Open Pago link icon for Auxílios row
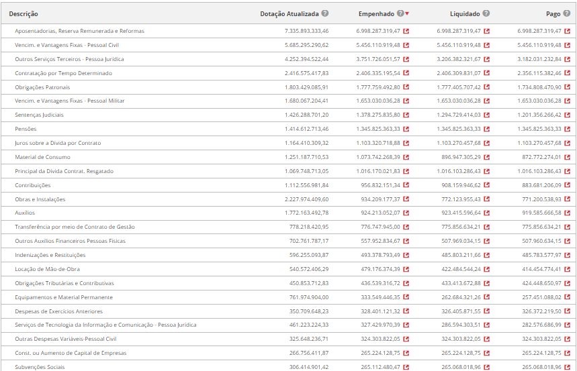The height and width of the screenshot is (371, 577). click(x=567, y=213)
